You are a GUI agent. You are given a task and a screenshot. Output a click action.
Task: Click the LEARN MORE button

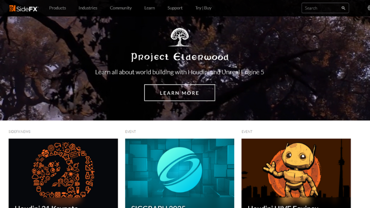click(x=180, y=93)
